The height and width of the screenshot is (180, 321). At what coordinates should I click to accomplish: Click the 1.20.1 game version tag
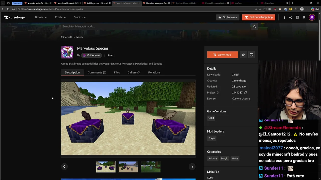coord(211,118)
